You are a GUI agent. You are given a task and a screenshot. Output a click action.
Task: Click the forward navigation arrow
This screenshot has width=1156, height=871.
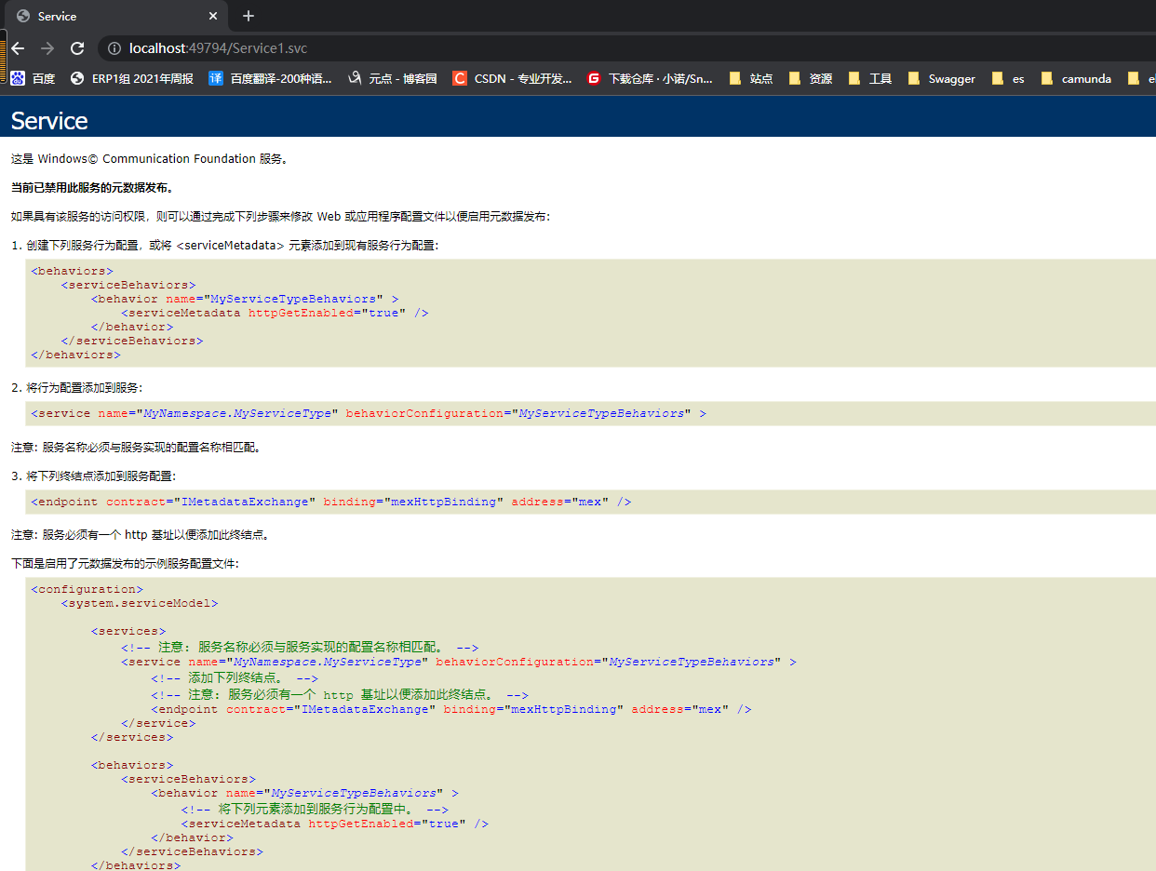(47, 48)
